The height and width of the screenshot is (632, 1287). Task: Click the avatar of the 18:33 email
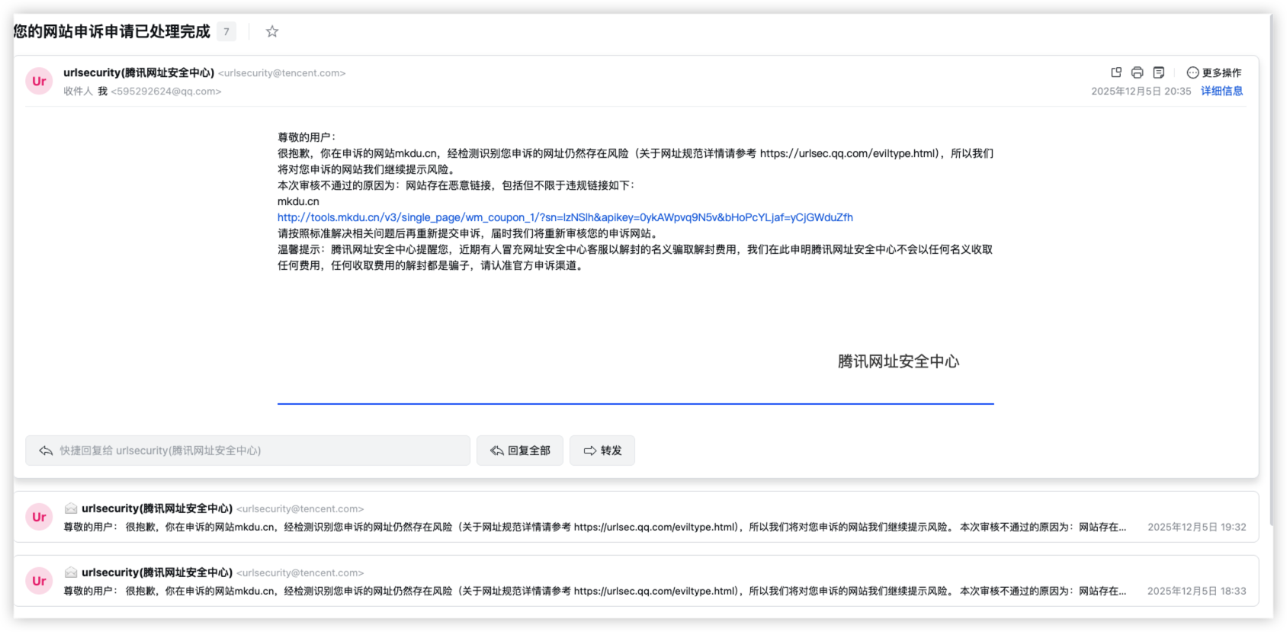pyautogui.click(x=39, y=581)
